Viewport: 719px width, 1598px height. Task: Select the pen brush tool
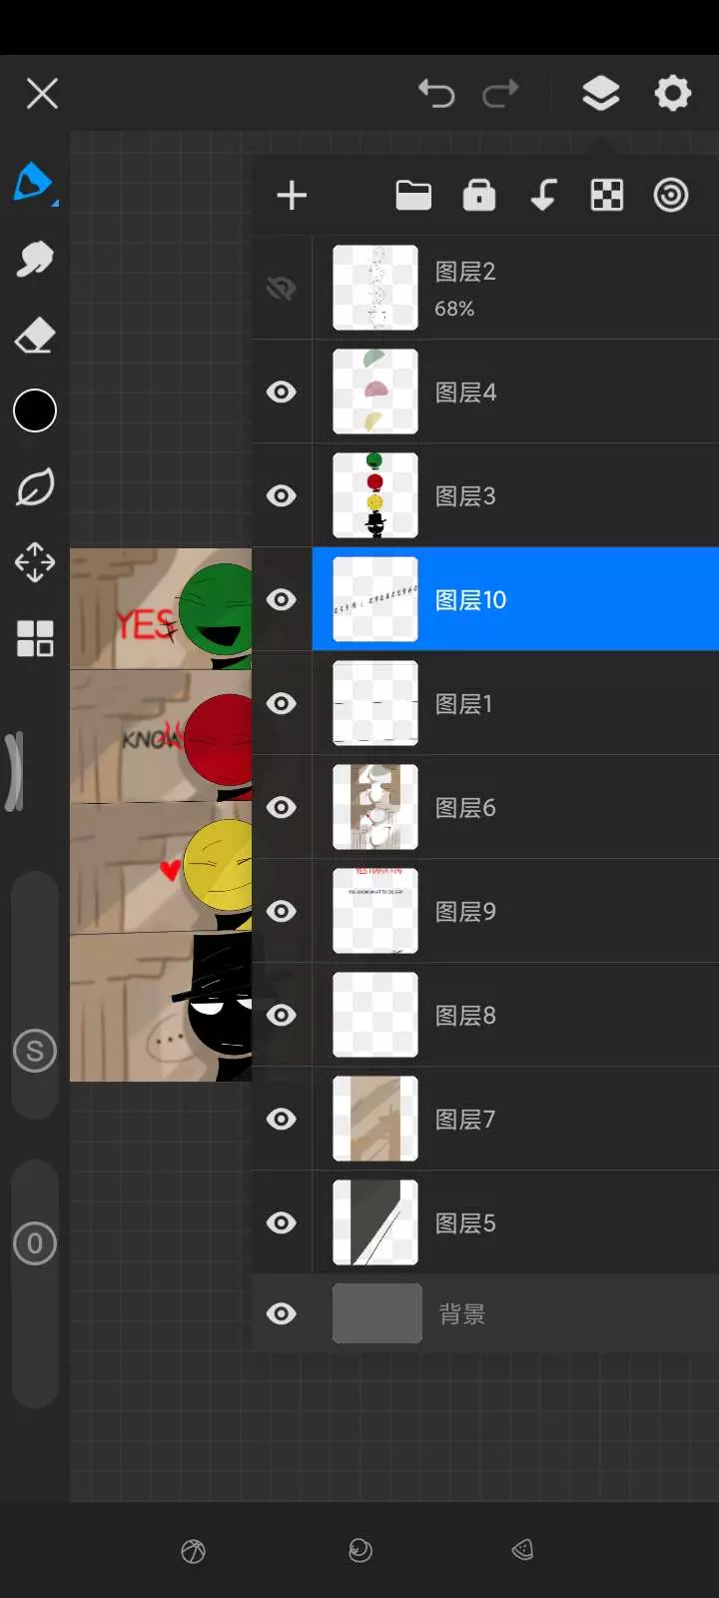click(33, 183)
